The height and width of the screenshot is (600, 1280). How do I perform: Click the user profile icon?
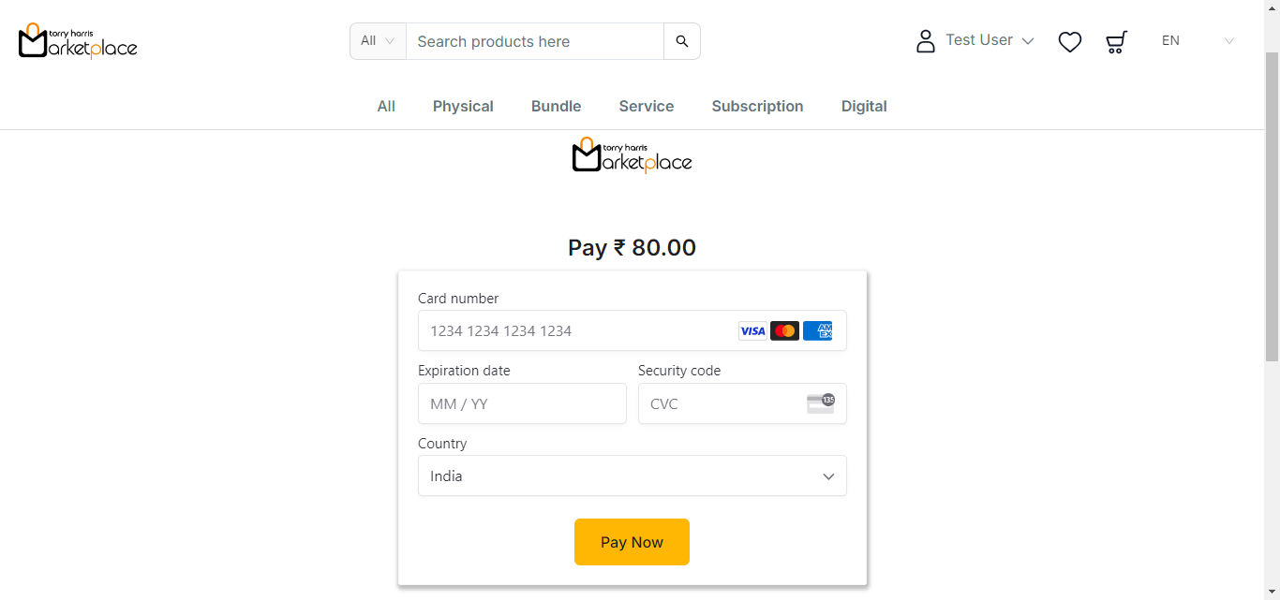click(x=926, y=41)
